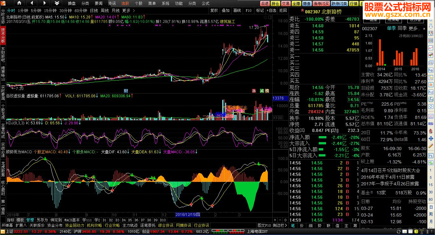Navigate forward with the right arrow
The height and width of the screenshot is (235, 435).
point(44,3)
